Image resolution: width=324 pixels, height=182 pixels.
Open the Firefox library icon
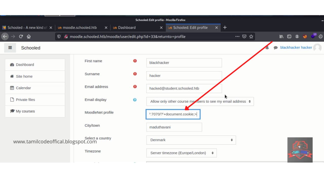281,36
